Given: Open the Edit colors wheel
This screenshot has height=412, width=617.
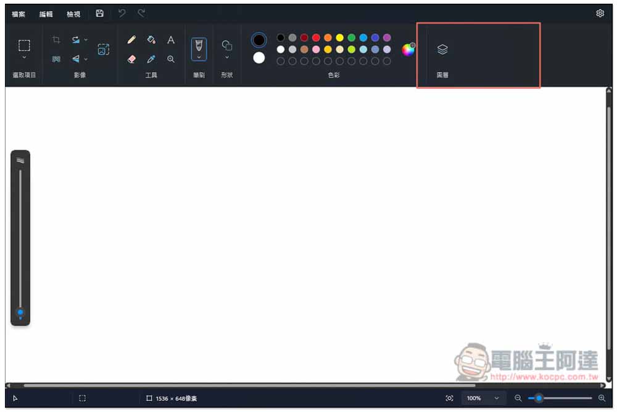Looking at the screenshot, I should pyautogui.click(x=408, y=49).
